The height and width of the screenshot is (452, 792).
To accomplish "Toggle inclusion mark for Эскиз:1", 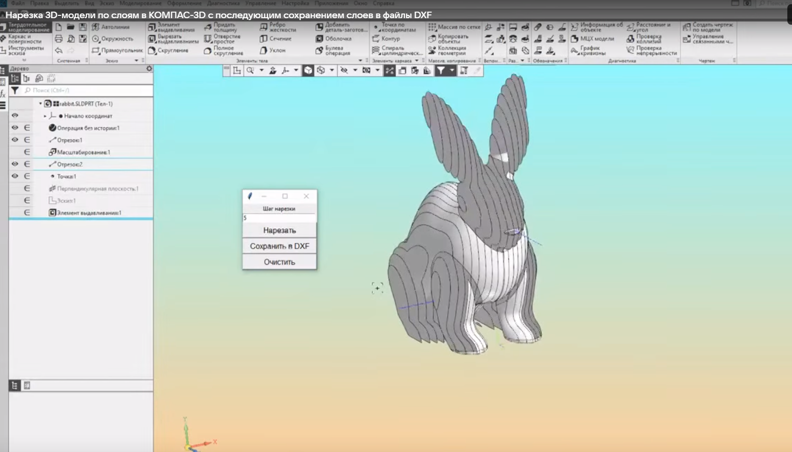I will pyautogui.click(x=27, y=200).
